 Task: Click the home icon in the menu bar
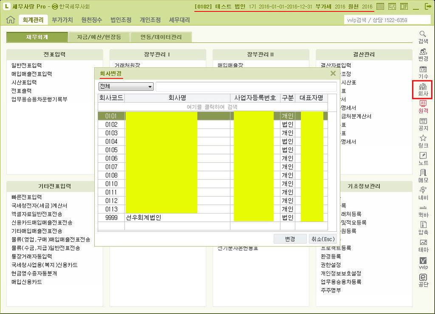[x=11, y=20]
